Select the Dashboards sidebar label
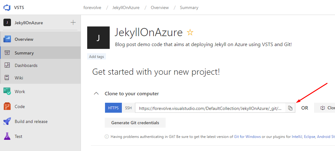 [26, 65]
